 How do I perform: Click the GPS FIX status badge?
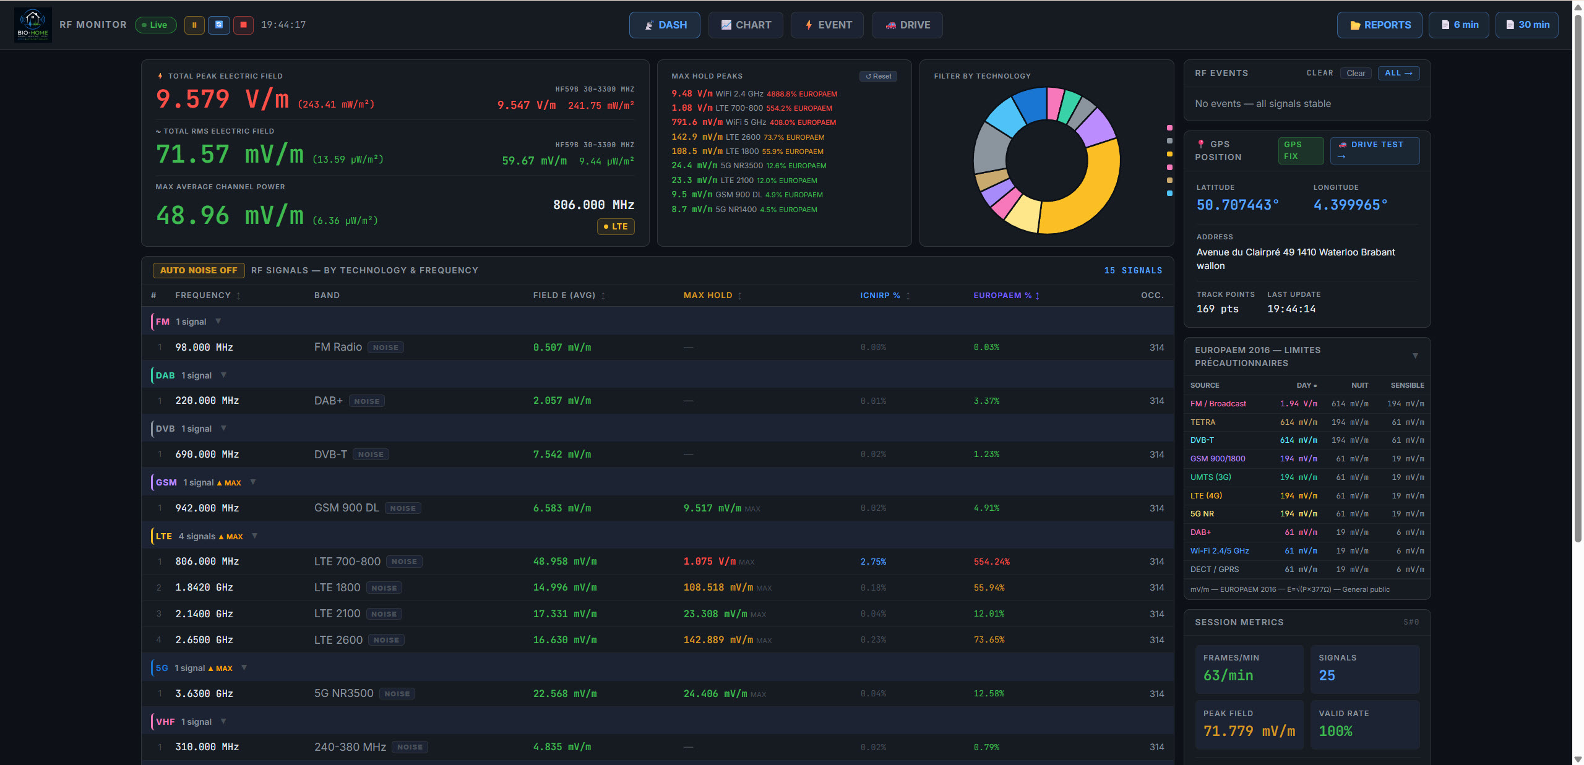tap(1301, 150)
